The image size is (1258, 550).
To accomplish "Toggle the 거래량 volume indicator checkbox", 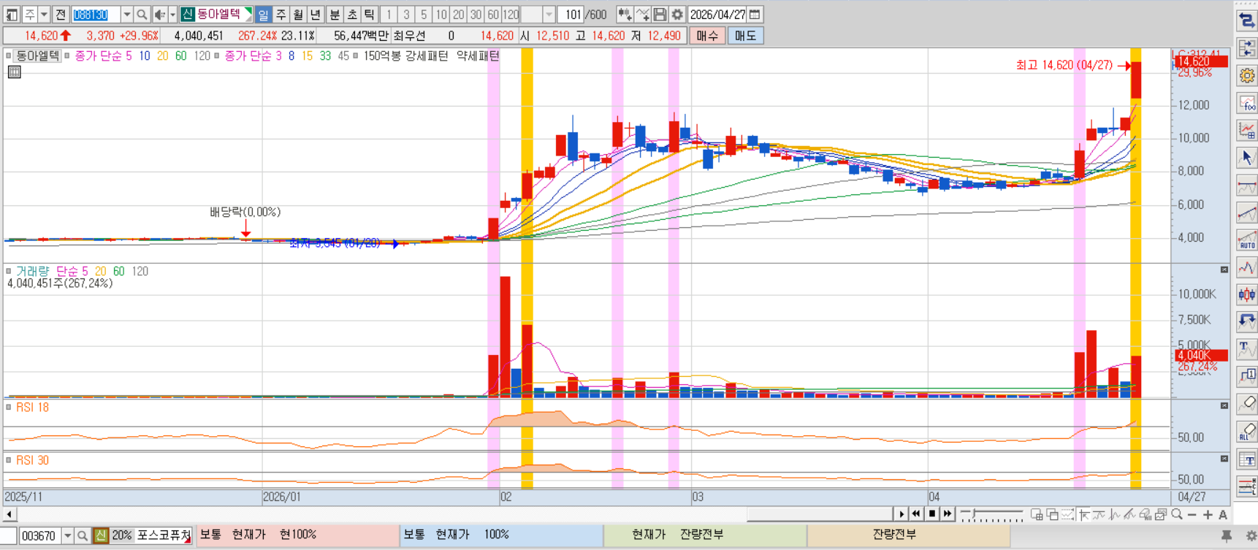I will (8, 271).
